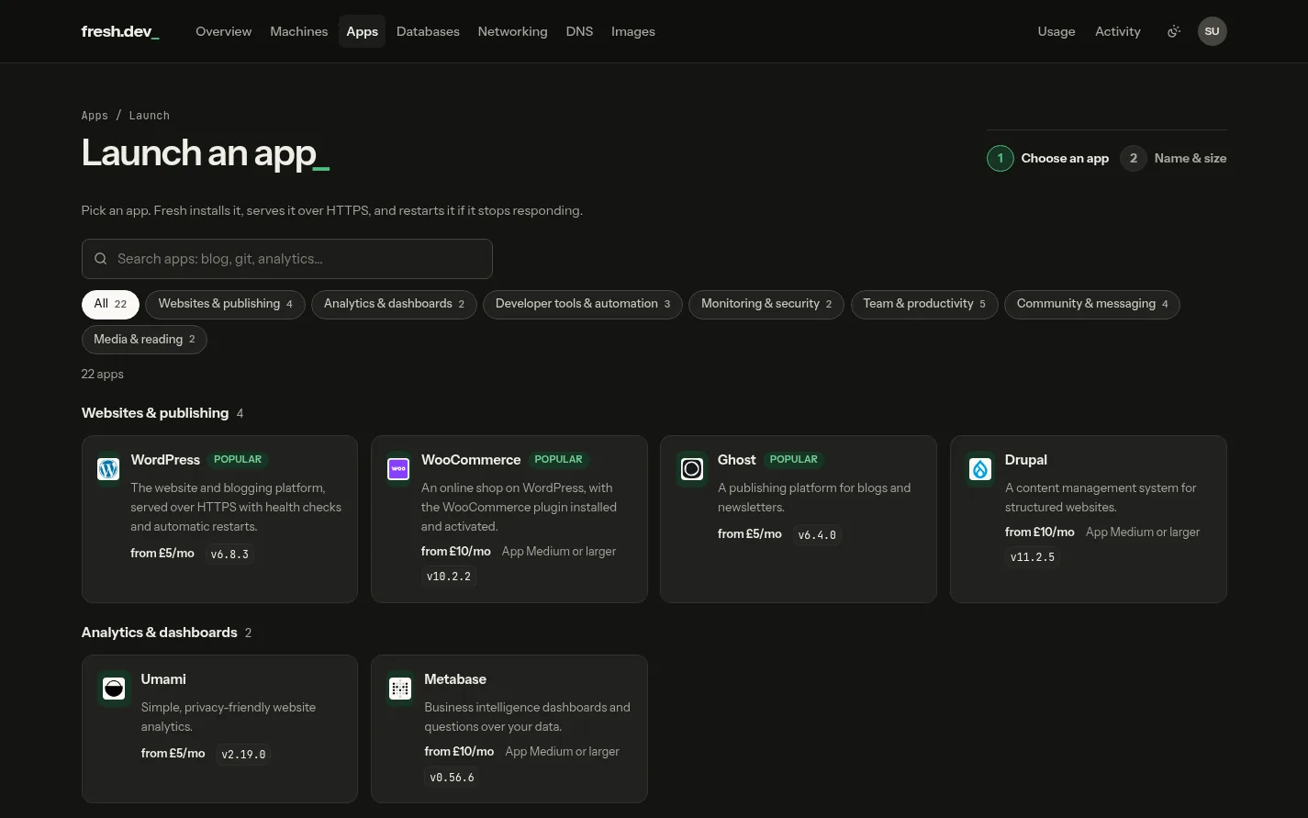
Task: Click the Ghost card title
Action: [x=737, y=460]
